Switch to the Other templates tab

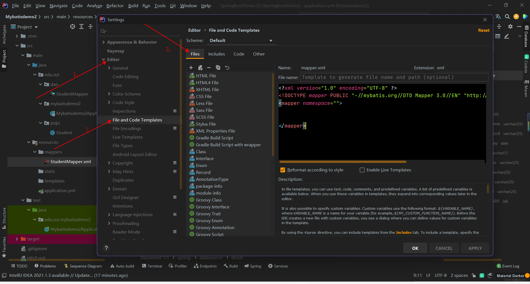coord(259,54)
